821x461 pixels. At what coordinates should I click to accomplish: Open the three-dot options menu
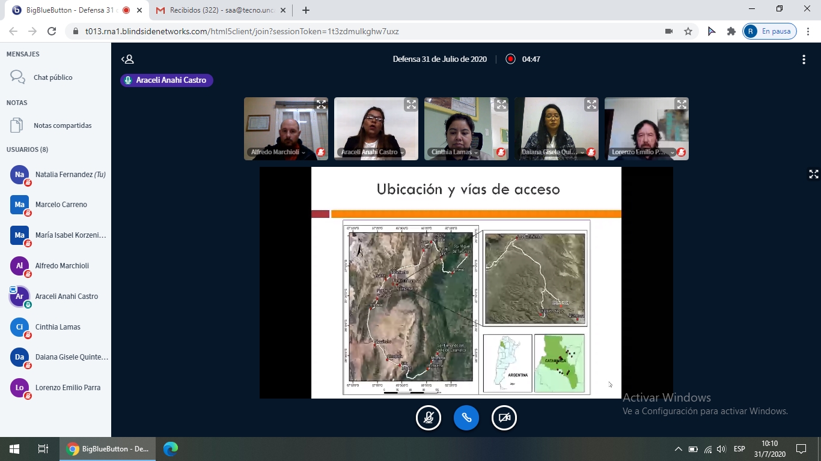804,59
